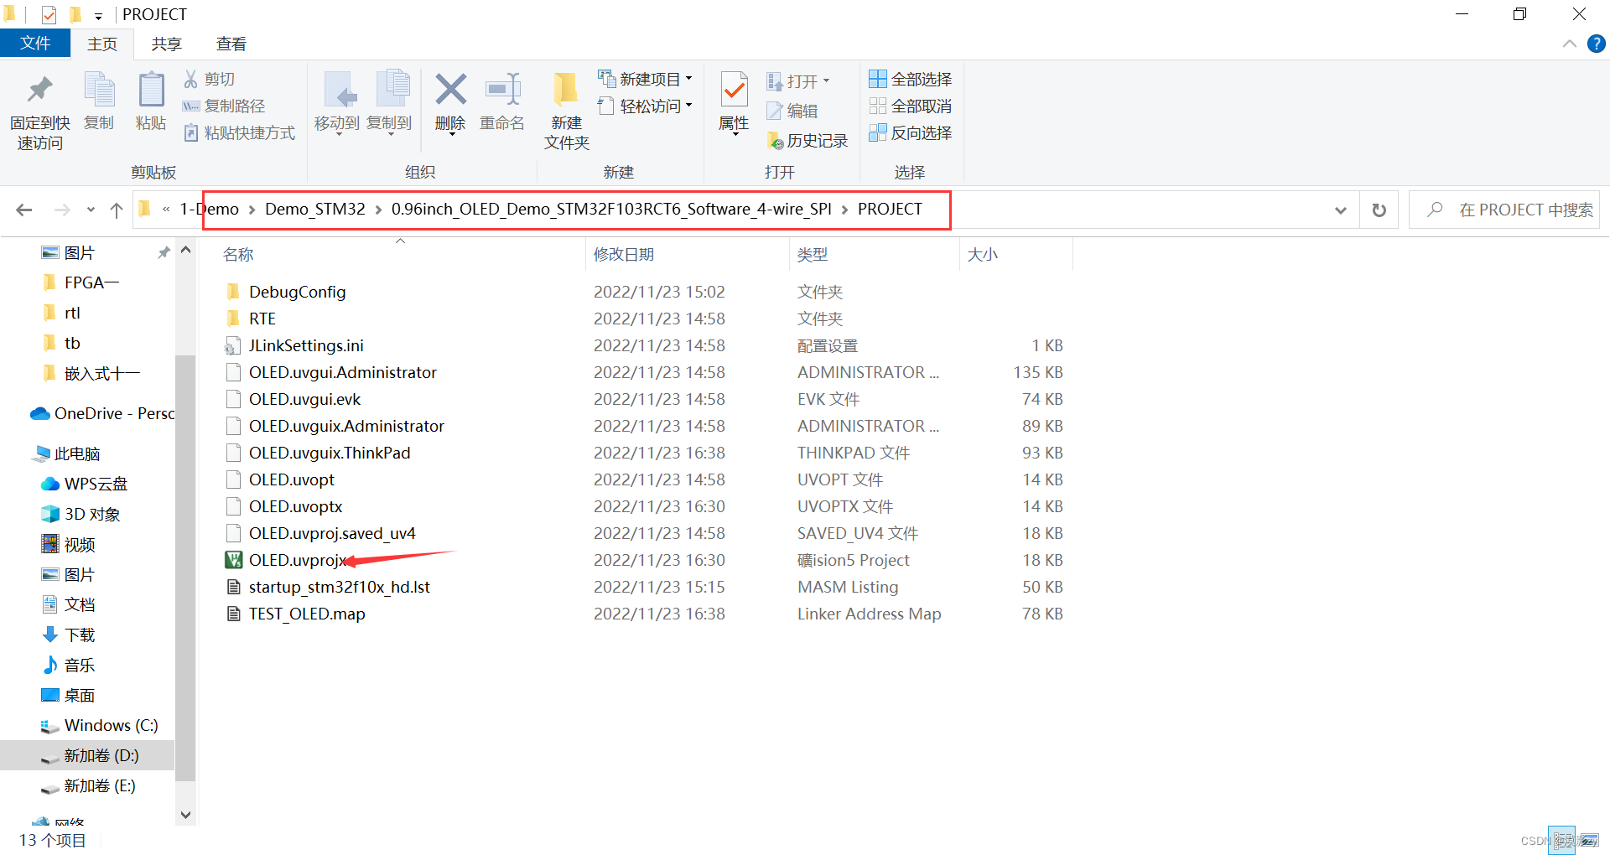
Task: Expand chevron after Demo_STM32 breadcrumb
Action: [x=378, y=210]
